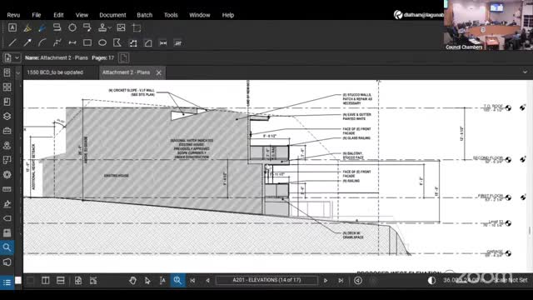This screenshot has width=533, height=300.
Task: Select the Count measurement tool
Action: 177,42
